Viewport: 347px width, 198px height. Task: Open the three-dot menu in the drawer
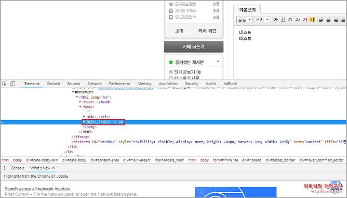[x=5, y=168]
